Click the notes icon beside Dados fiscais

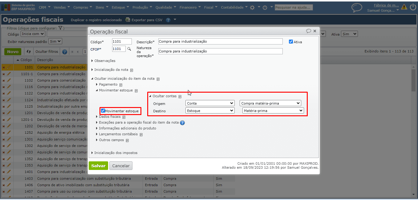124,117
